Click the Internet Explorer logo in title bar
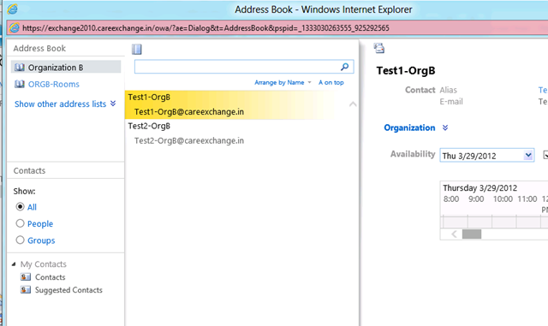 [12, 9]
